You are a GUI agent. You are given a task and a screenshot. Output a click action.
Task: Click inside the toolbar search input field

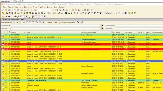pyautogui.click(x=44, y=10)
